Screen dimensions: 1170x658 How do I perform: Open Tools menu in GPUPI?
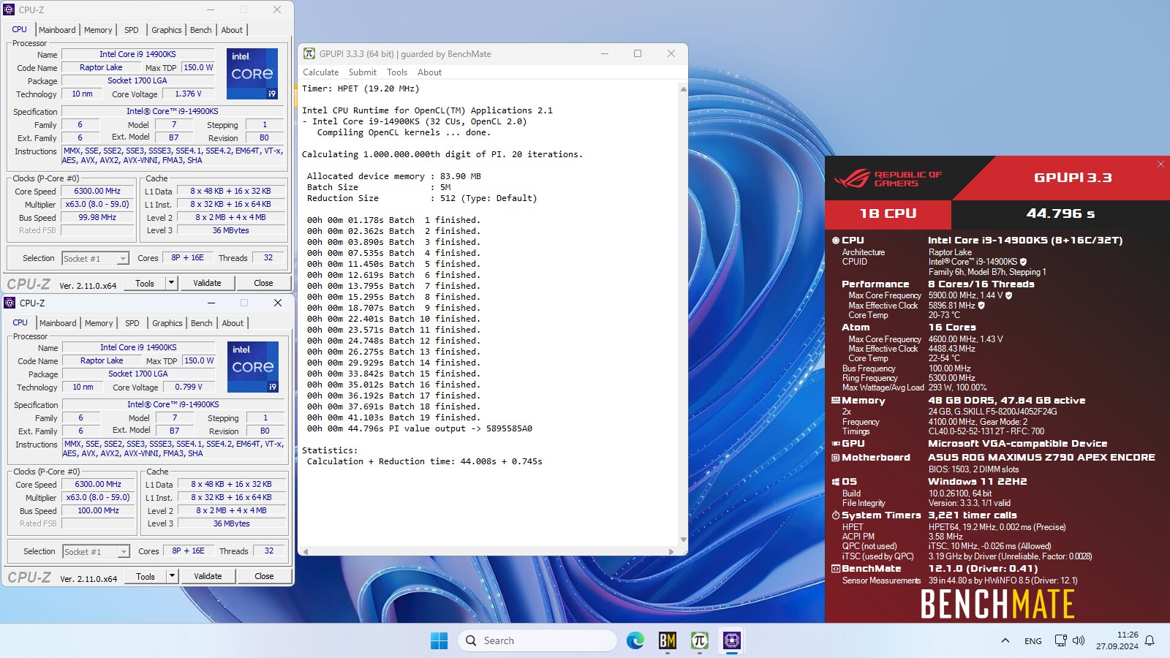click(x=397, y=72)
